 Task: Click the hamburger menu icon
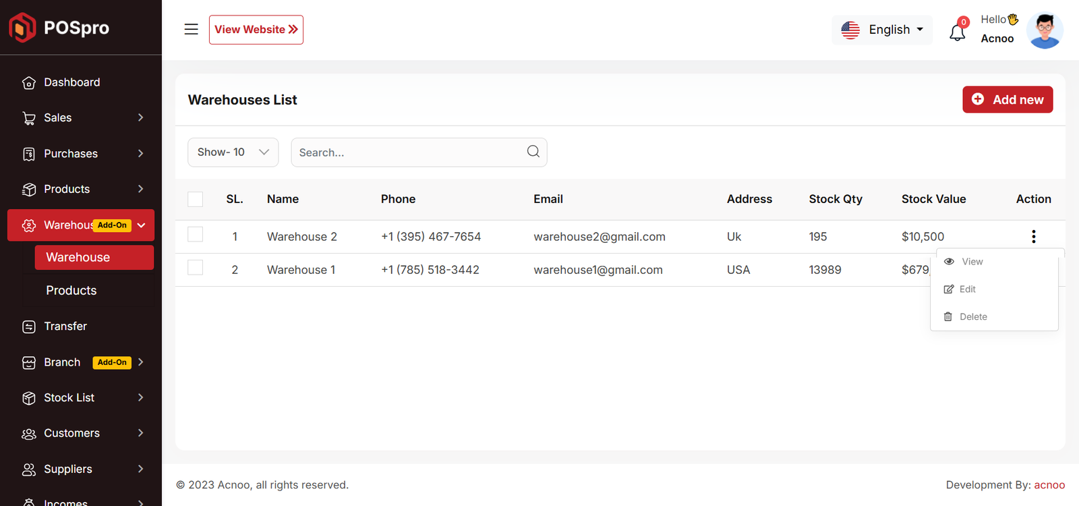coord(191,29)
